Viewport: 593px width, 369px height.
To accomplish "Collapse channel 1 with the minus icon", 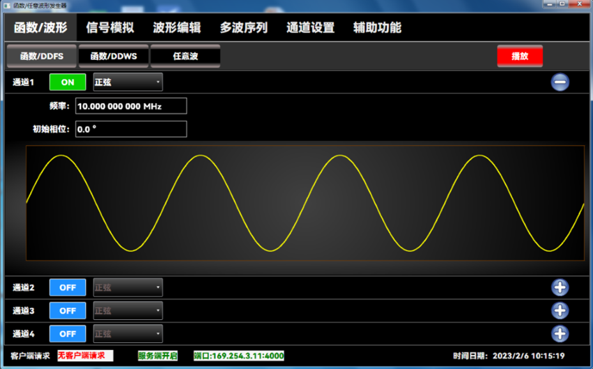I will tap(560, 82).
